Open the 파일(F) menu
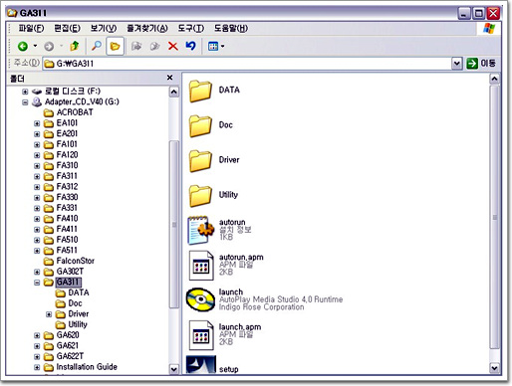The height and width of the screenshot is (386, 512). coord(31,29)
